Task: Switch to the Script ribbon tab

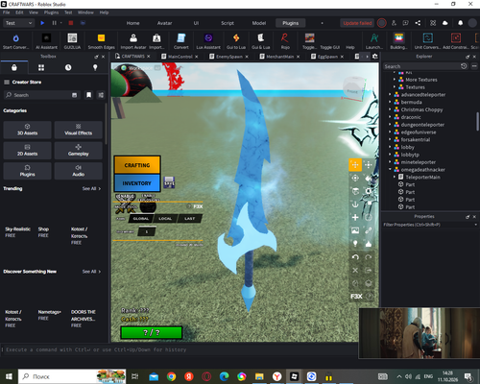Action: [x=228, y=23]
